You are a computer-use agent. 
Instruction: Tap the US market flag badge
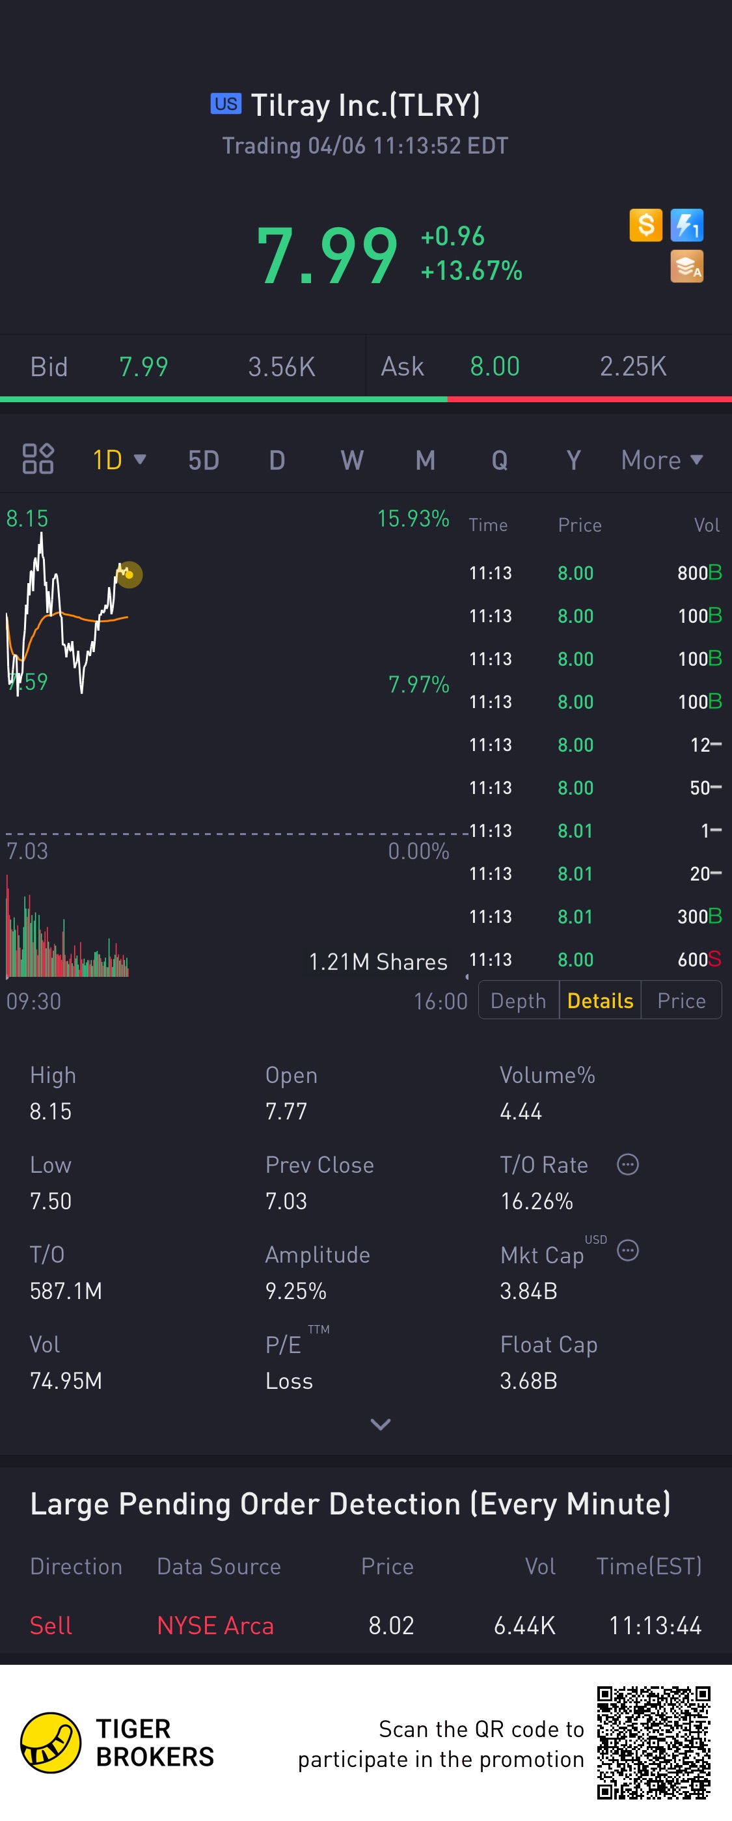[226, 104]
